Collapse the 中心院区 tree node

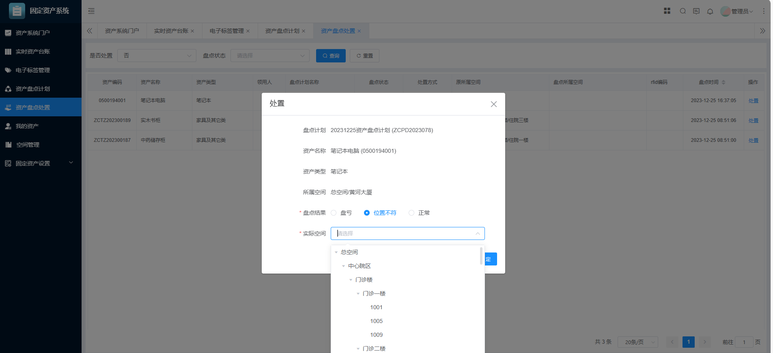coord(344,266)
